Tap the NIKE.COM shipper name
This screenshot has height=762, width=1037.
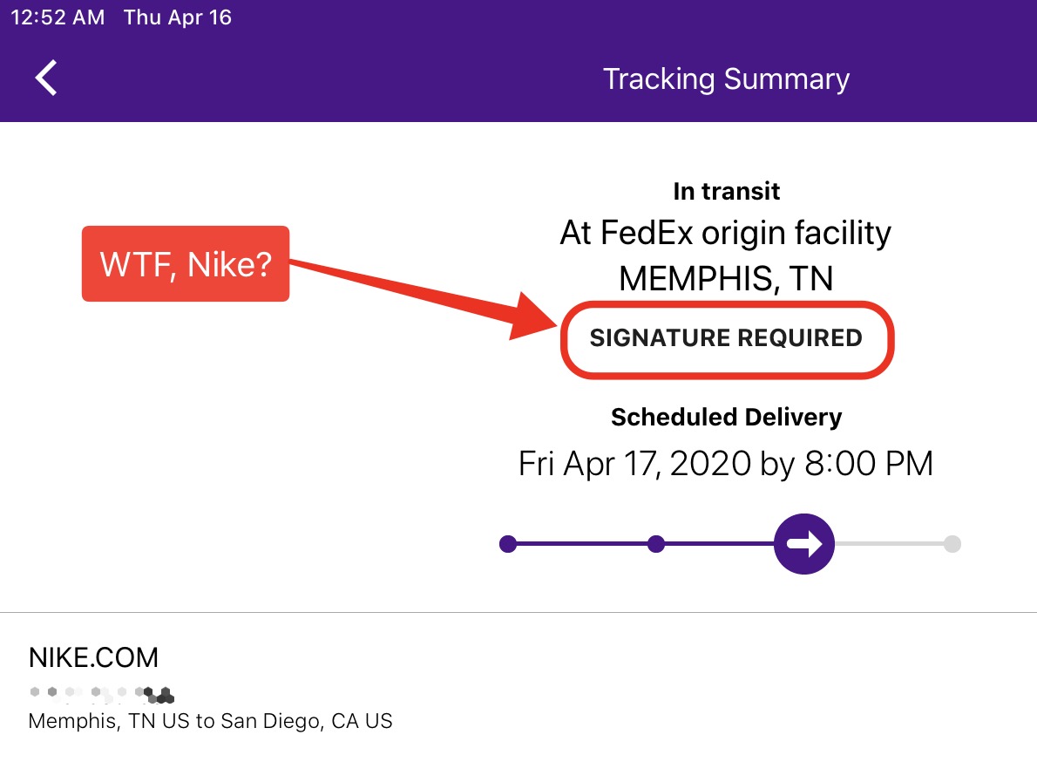(93, 657)
